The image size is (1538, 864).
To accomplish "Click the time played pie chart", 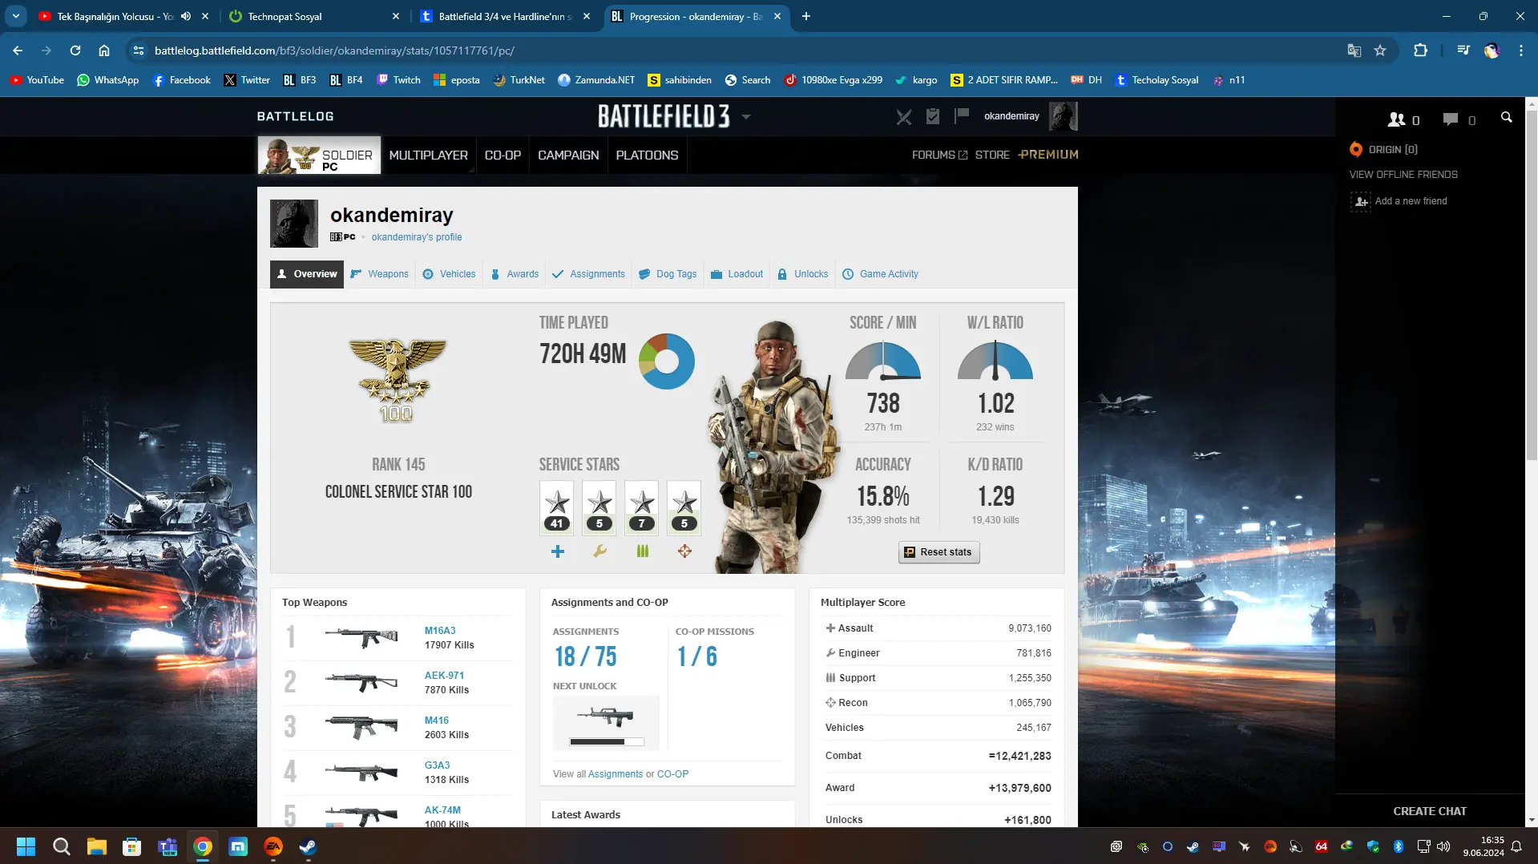I will point(667,361).
